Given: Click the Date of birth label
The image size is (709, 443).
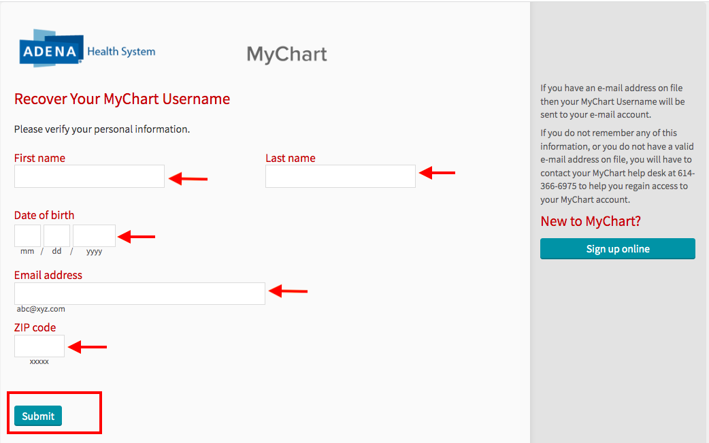Looking at the screenshot, I should click(x=44, y=215).
